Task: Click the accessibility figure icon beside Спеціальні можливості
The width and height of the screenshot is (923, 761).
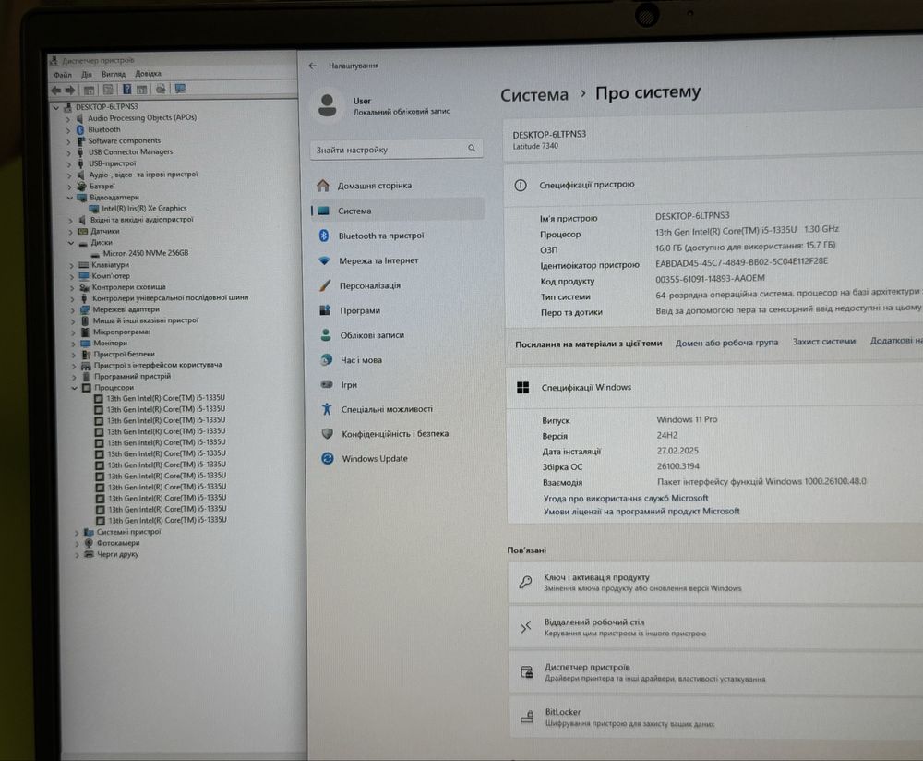Action: (x=327, y=409)
